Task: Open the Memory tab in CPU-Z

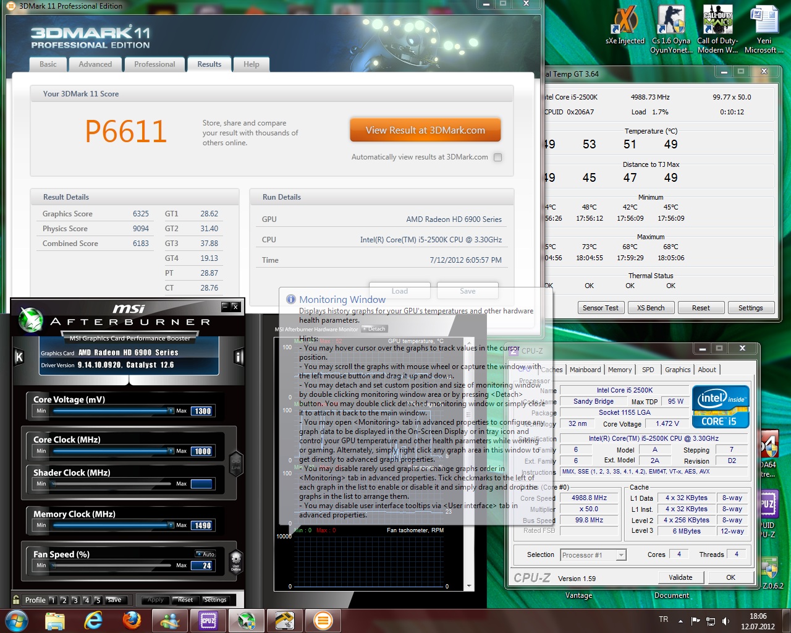Action: (620, 370)
